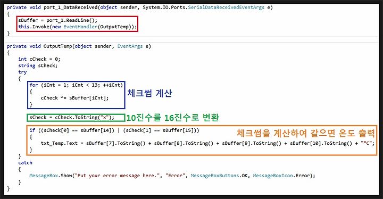Click the sBuffer[10].ToString() expression

click(x=321, y=143)
